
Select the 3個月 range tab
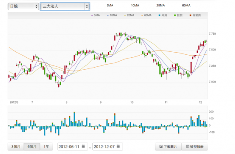tap(16, 146)
